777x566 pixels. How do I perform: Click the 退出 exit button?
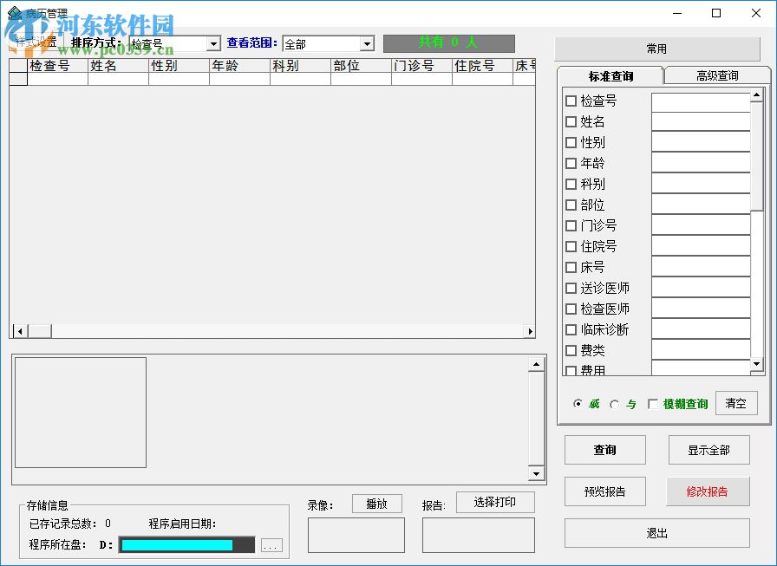click(x=657, y=533)
